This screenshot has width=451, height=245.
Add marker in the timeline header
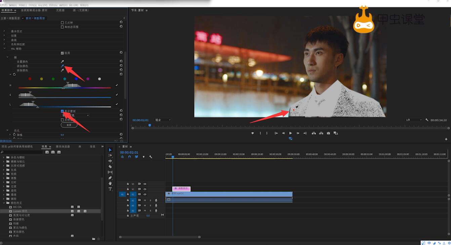coord(143,157)
